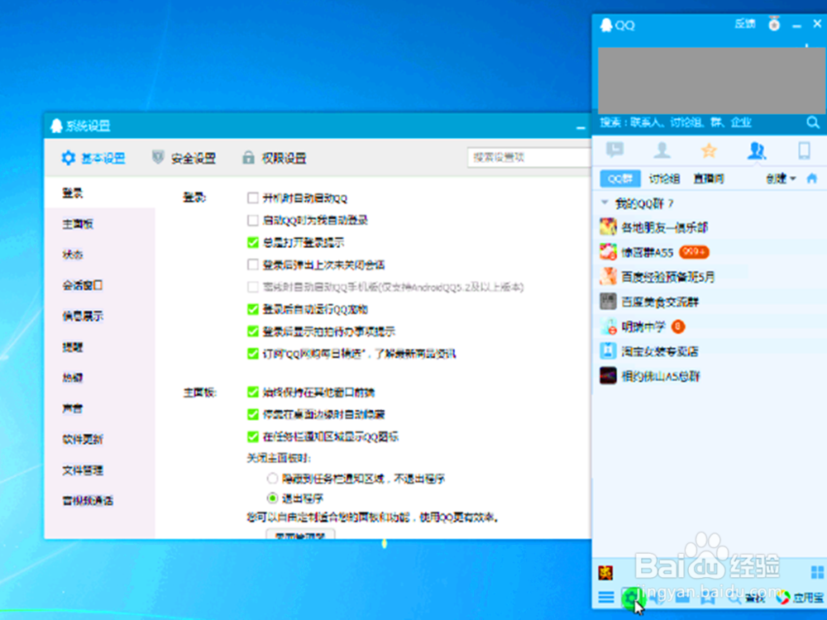Launch the red game app icon
This screenshot has height=620, width=827.
click(605, 572)
